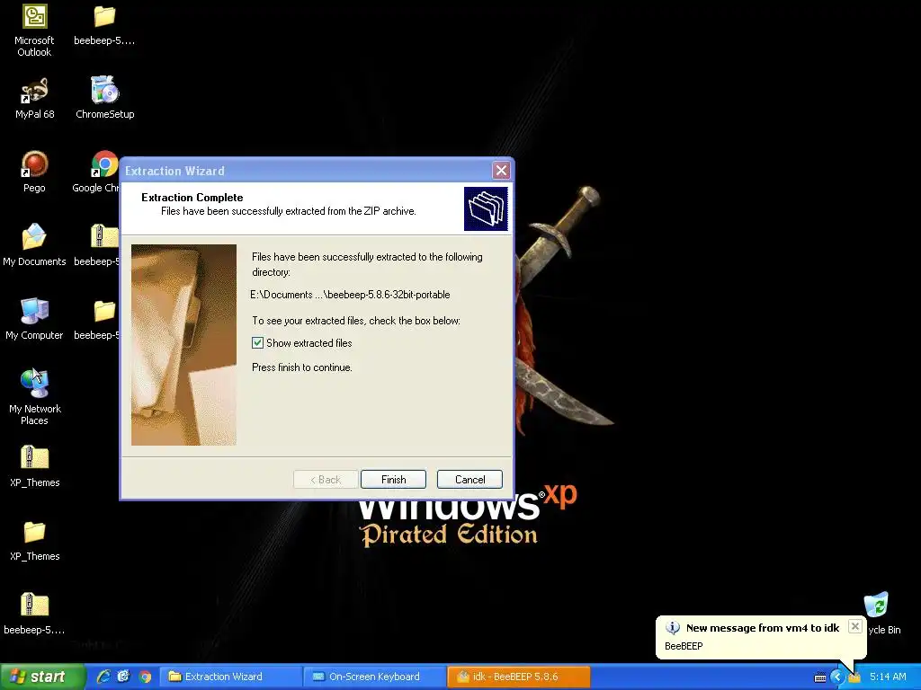The height and width of the screenshot is (690, 921).
Task: Select the Google Chrome desktop shortcut
Action: pos(97,172)
